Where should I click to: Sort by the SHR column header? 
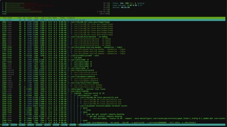(x=43, y=18)
